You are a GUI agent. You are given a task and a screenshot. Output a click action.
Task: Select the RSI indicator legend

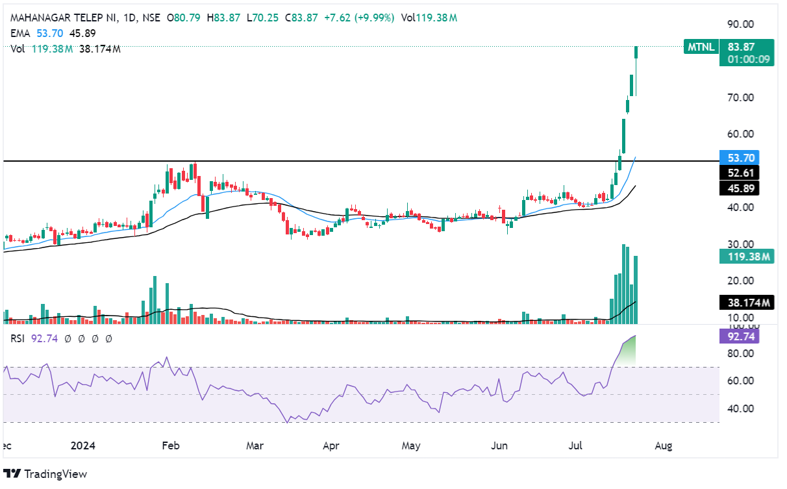pyautogui.click(x=18, y=338)
